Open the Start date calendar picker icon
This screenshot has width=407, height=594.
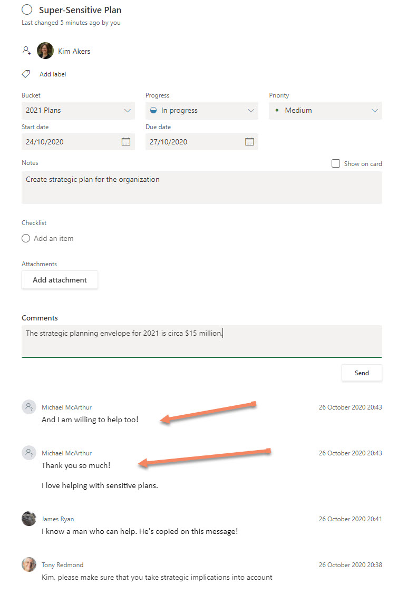126,141
